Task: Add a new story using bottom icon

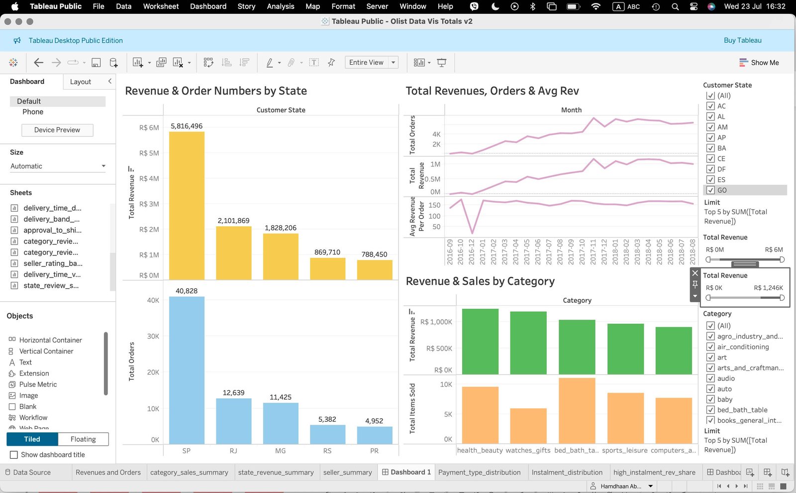Action: click(x=785, y=472)
